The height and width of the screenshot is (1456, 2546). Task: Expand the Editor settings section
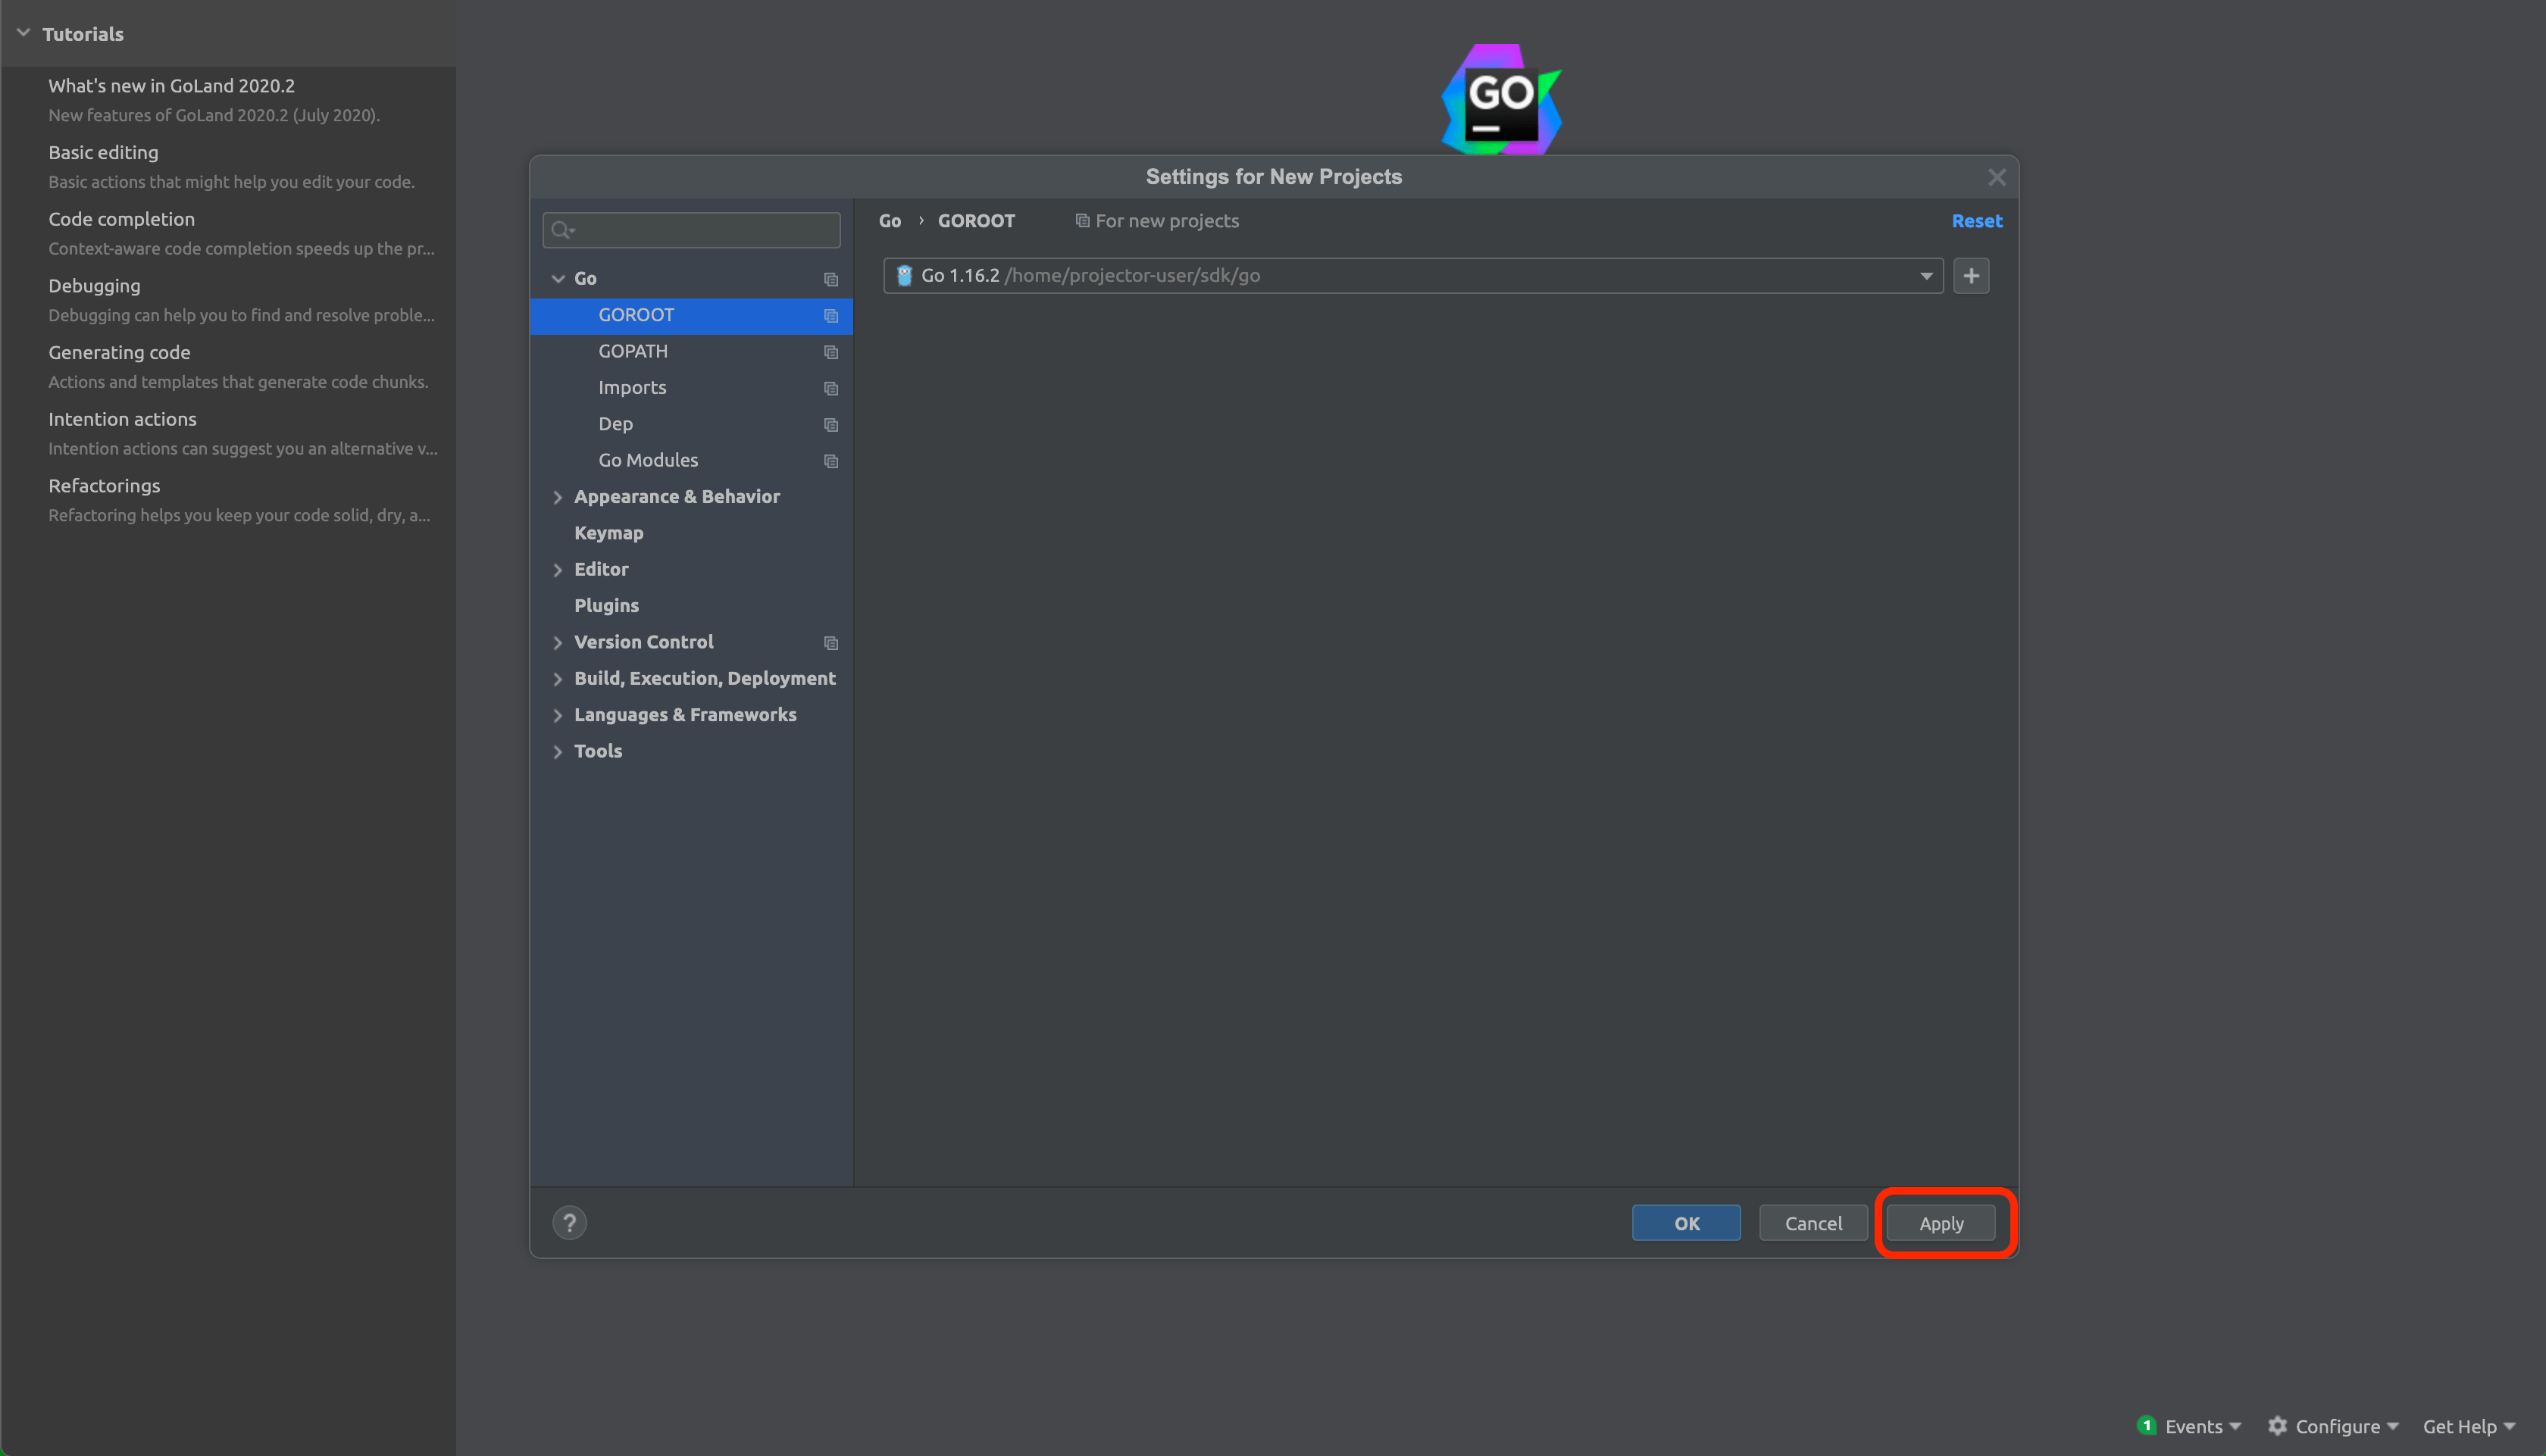(558, 570)
